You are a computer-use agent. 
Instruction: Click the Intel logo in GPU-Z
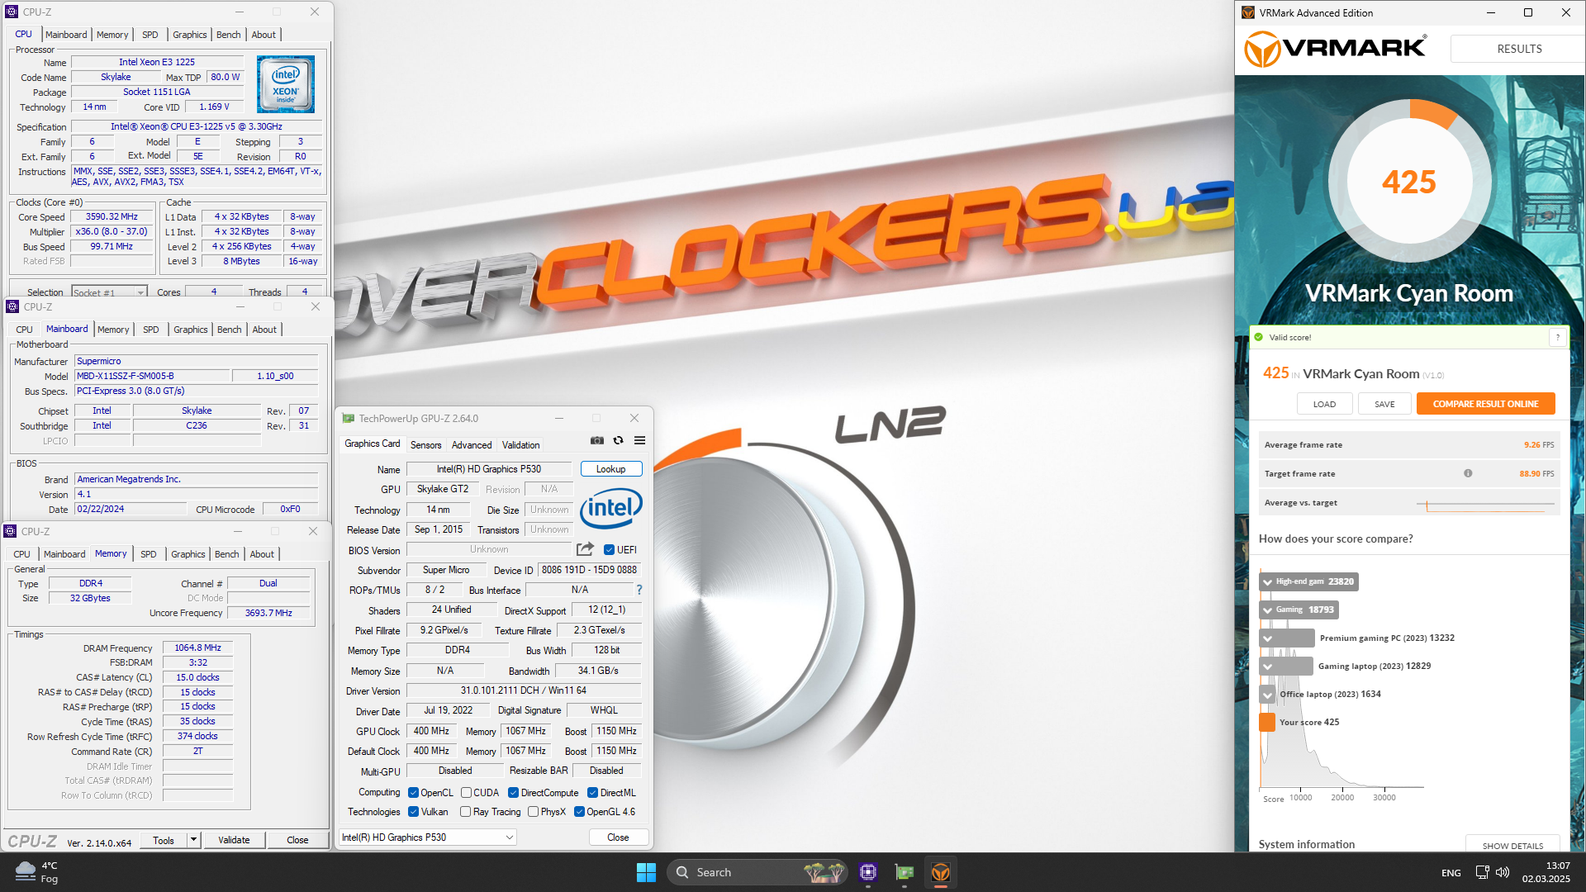click(611, 508)
